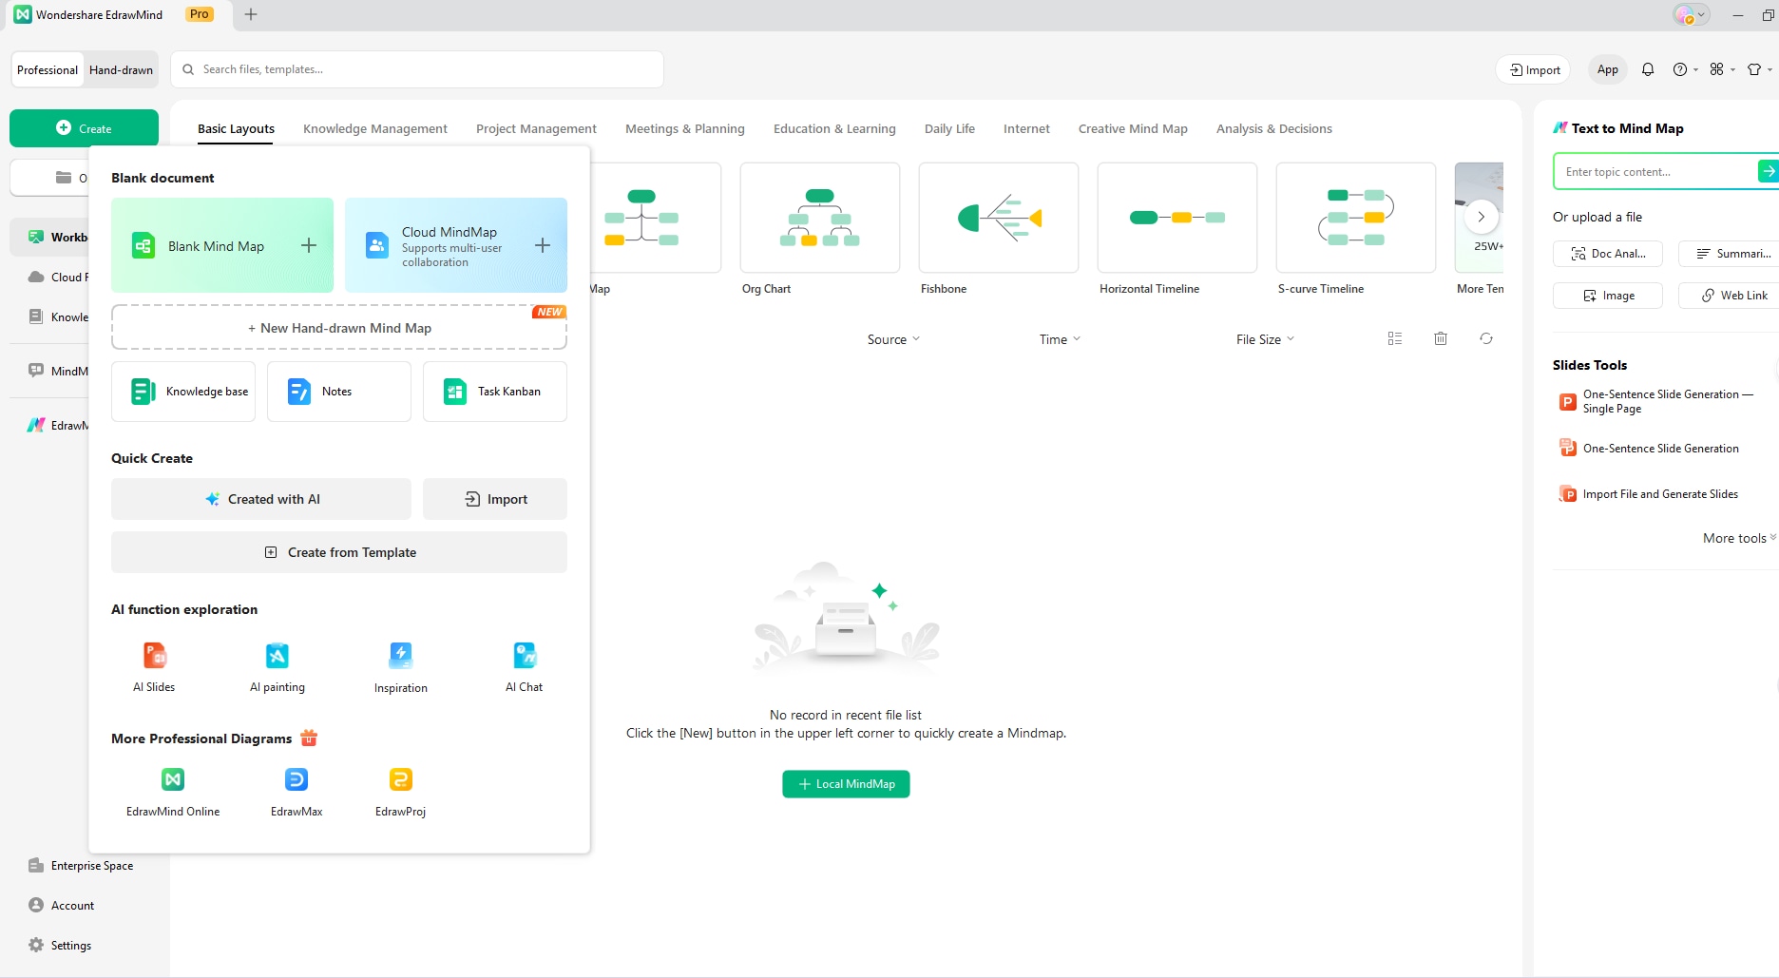Add a new tab
The height and width of the screenshot is (978, 1779).
[x=251, y=14]
